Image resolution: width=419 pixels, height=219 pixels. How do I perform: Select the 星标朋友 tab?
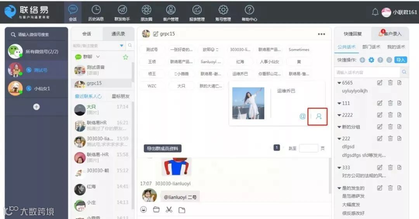click(121, 97)
